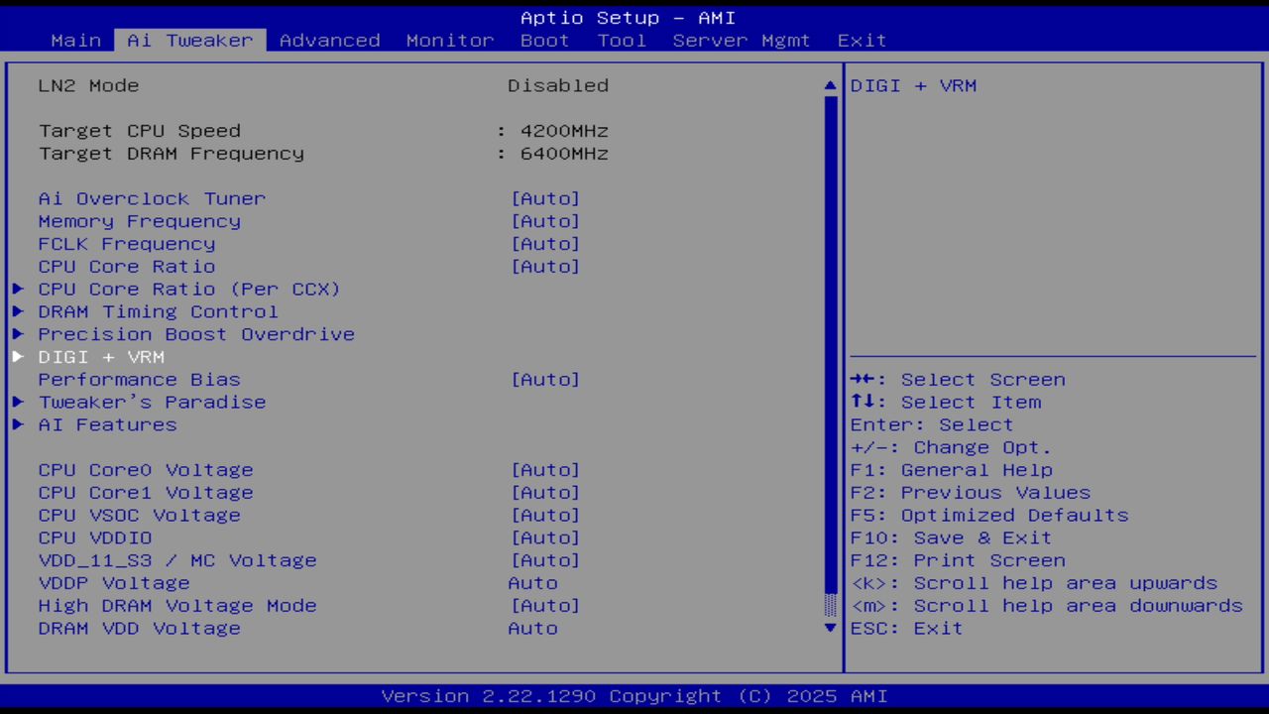Click the arrow beside CPU Core Ratio (Per CCX)

[18, 290]
